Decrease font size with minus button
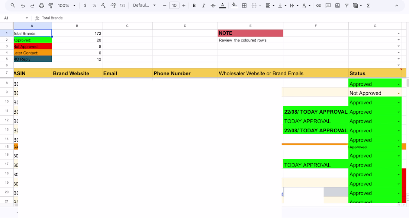Screen dimensions: 409x218 point(165,5)
